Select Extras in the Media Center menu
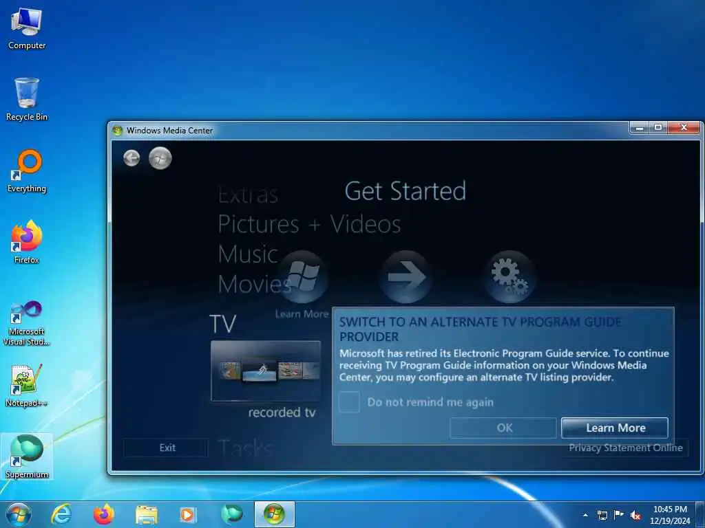The image size is (705, 528). (x=248, y=195)
